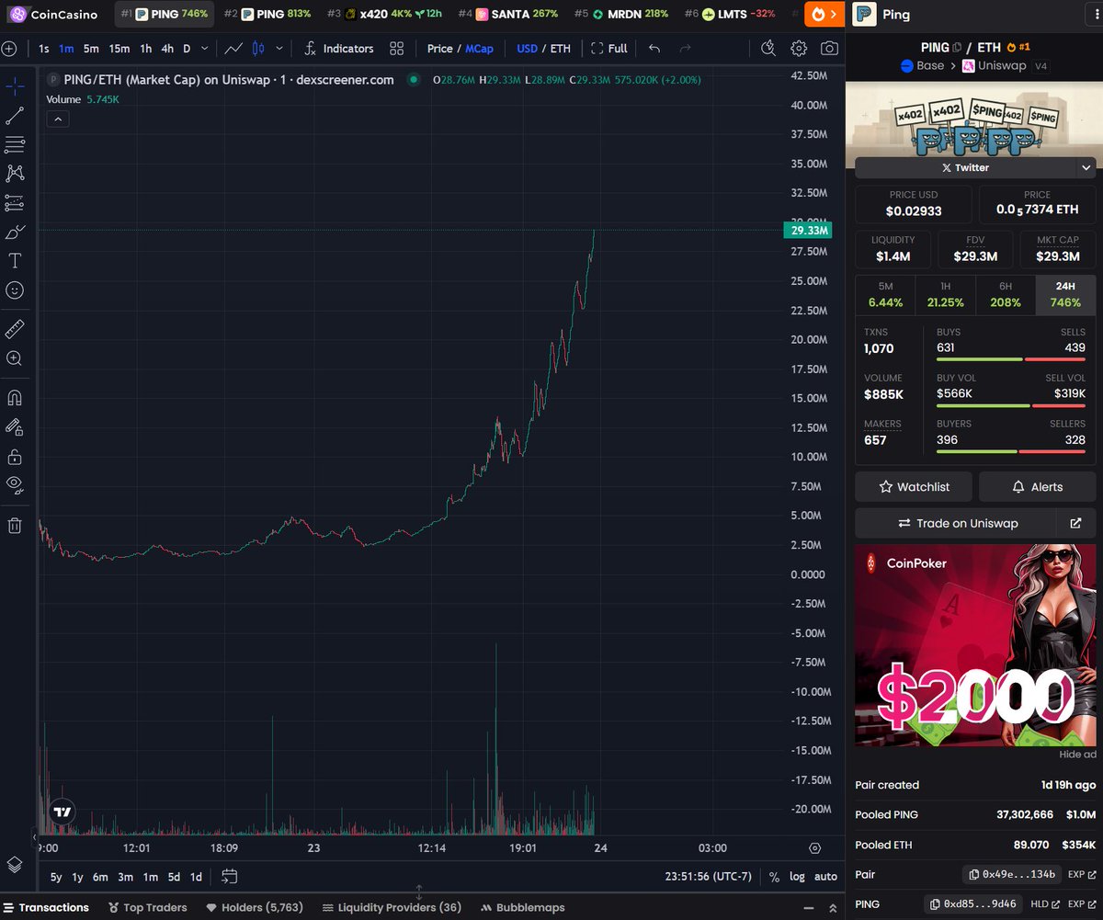1103x920 pixels.
Task: Click the trash remove drawings icon
Action: point(15,525)
